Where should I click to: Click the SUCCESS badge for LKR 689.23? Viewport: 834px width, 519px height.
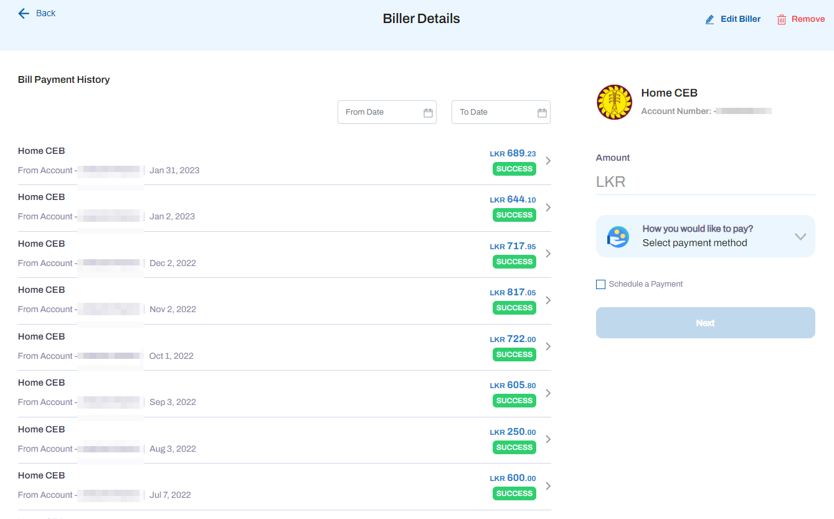(x=514, y=169)
